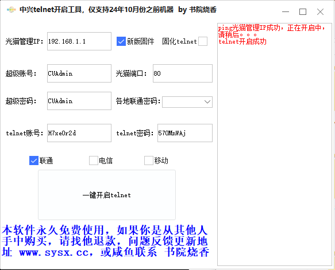Uncheck the 联通 carrier checkbox
This screenshot has height=270, width=335.
(x=34, y=161)
